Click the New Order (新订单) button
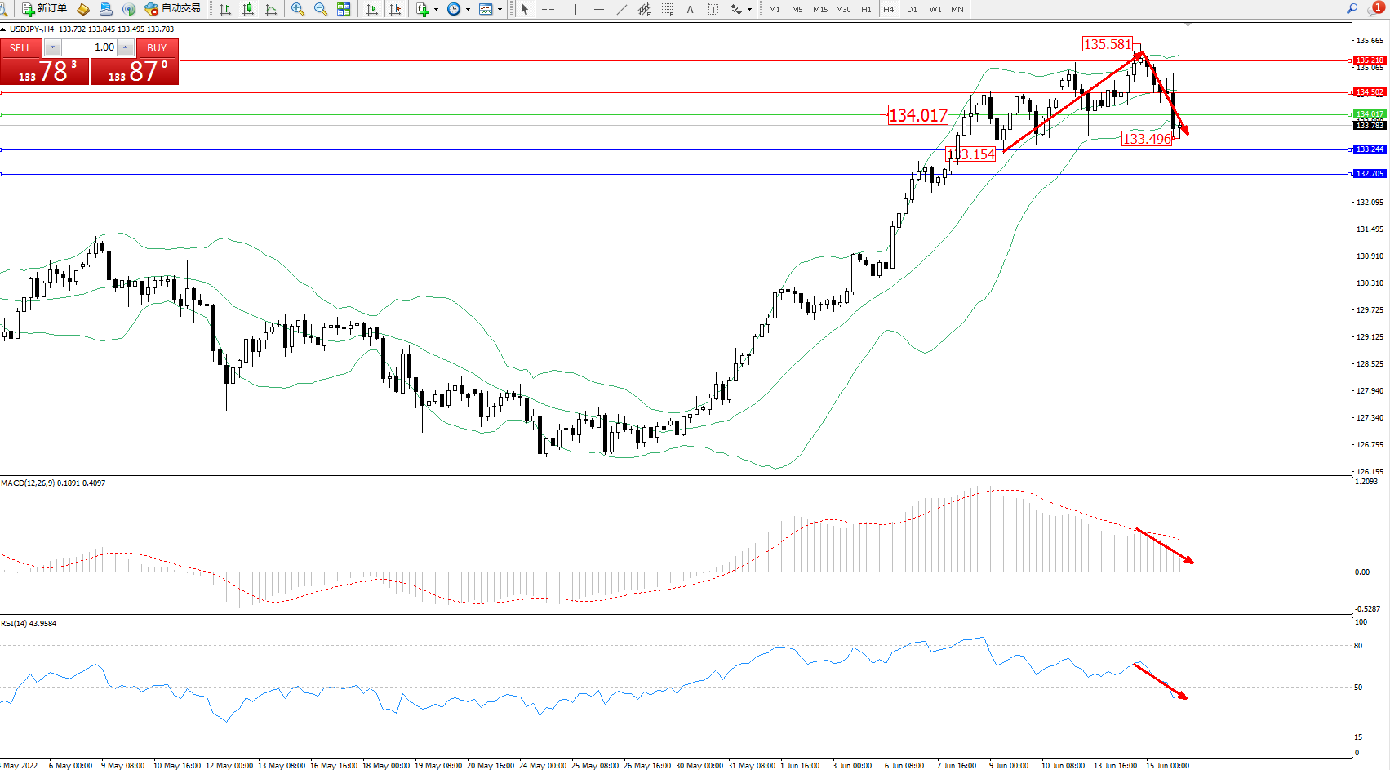Viewport: 1390px width, 770px height. (x=45, y=9)
